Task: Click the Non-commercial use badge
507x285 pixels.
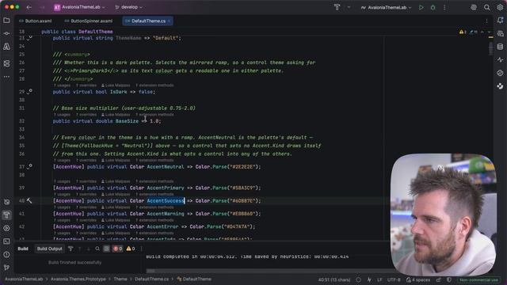Action: tap(478, 279)
